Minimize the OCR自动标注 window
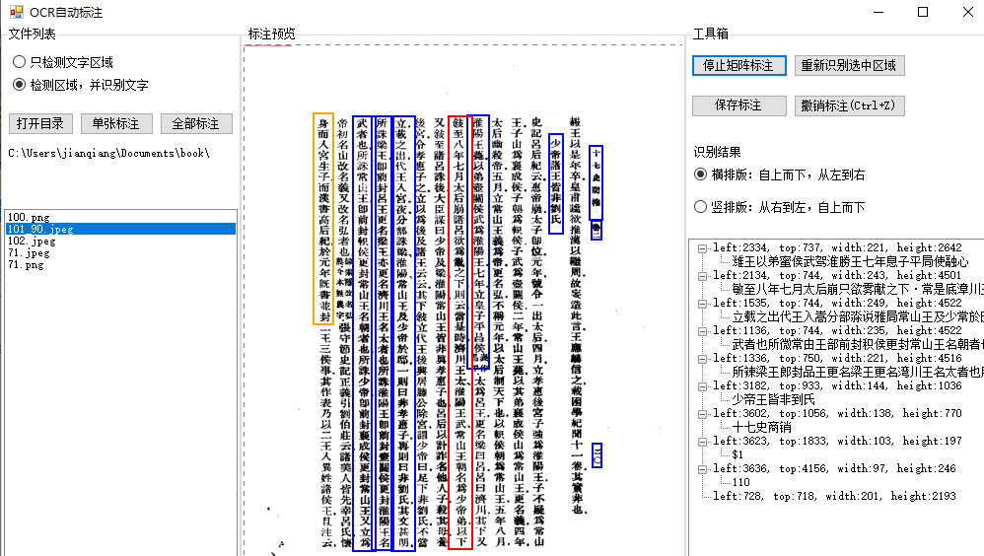 tap(878, 12)
